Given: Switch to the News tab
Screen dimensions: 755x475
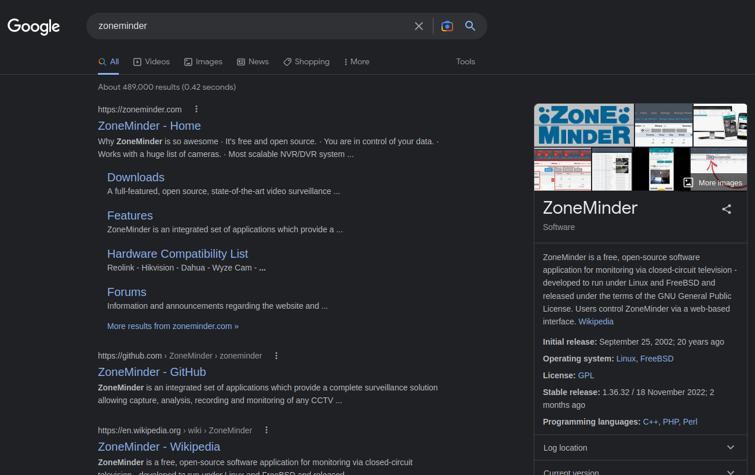Looking at the screenshot, I should 253,61.
